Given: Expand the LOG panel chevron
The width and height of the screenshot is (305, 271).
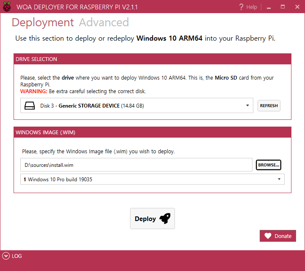Looking at the screenshot, I should [6, 256].
